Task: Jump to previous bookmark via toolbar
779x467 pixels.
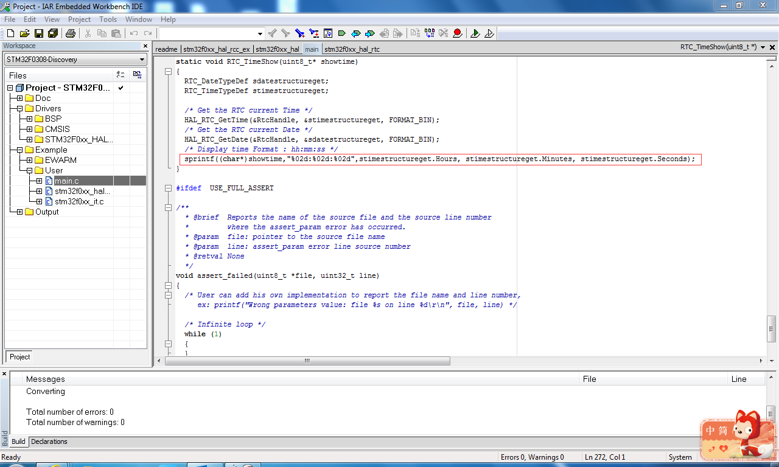Action: coord(356,33)
